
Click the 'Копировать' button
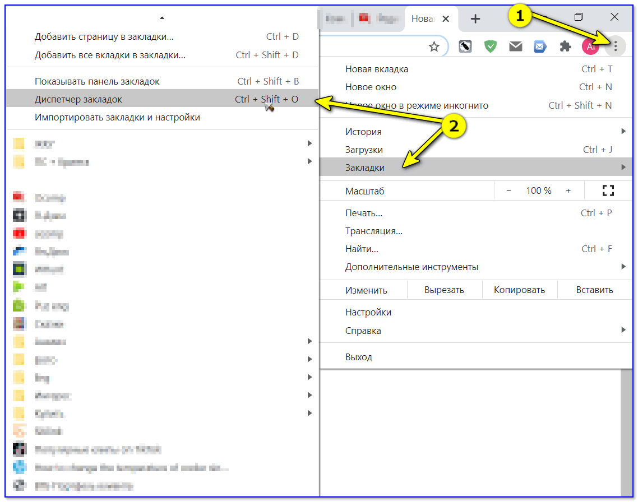519,290
